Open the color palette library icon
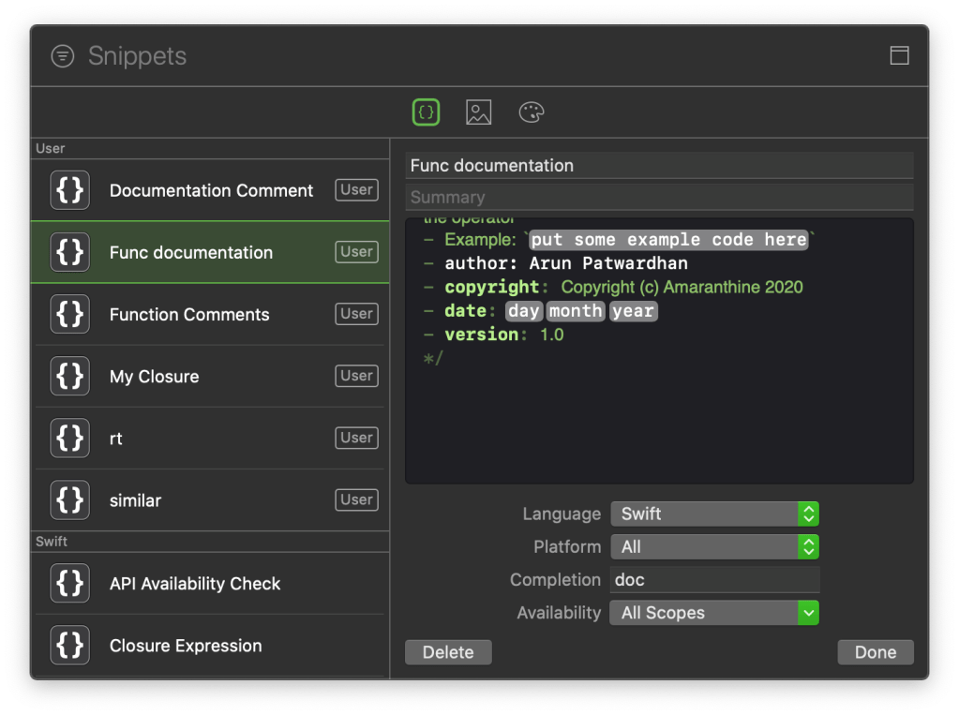Viewport: 959px width, 715px height. coord(532,112)
